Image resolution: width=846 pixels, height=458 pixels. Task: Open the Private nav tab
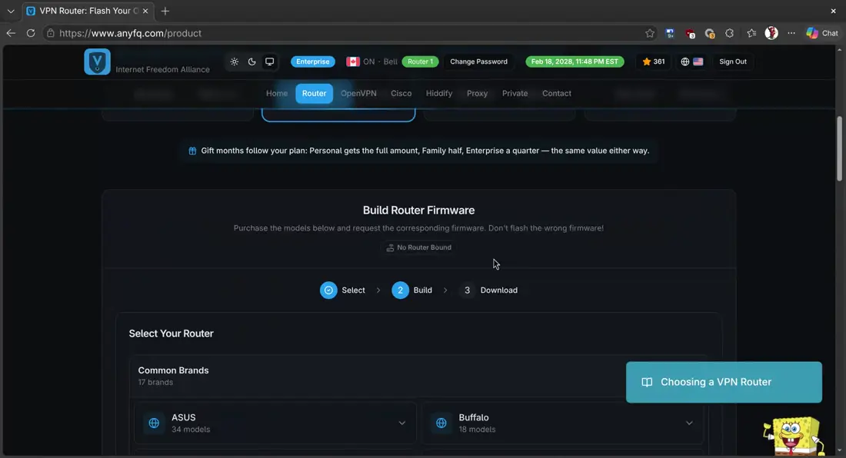coord(515,93)
